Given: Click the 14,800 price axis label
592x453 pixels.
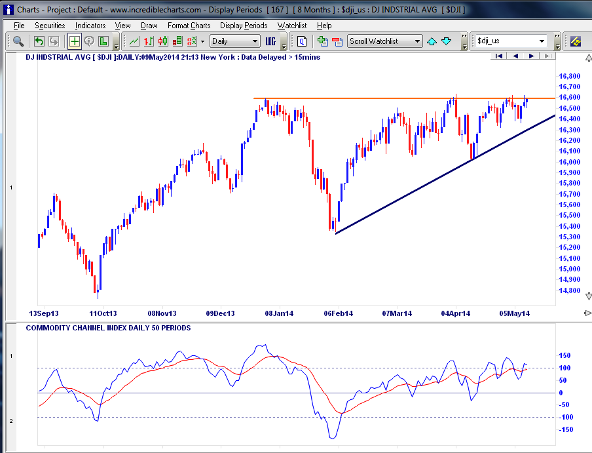Looking at the screenshot, I should 569,290.
